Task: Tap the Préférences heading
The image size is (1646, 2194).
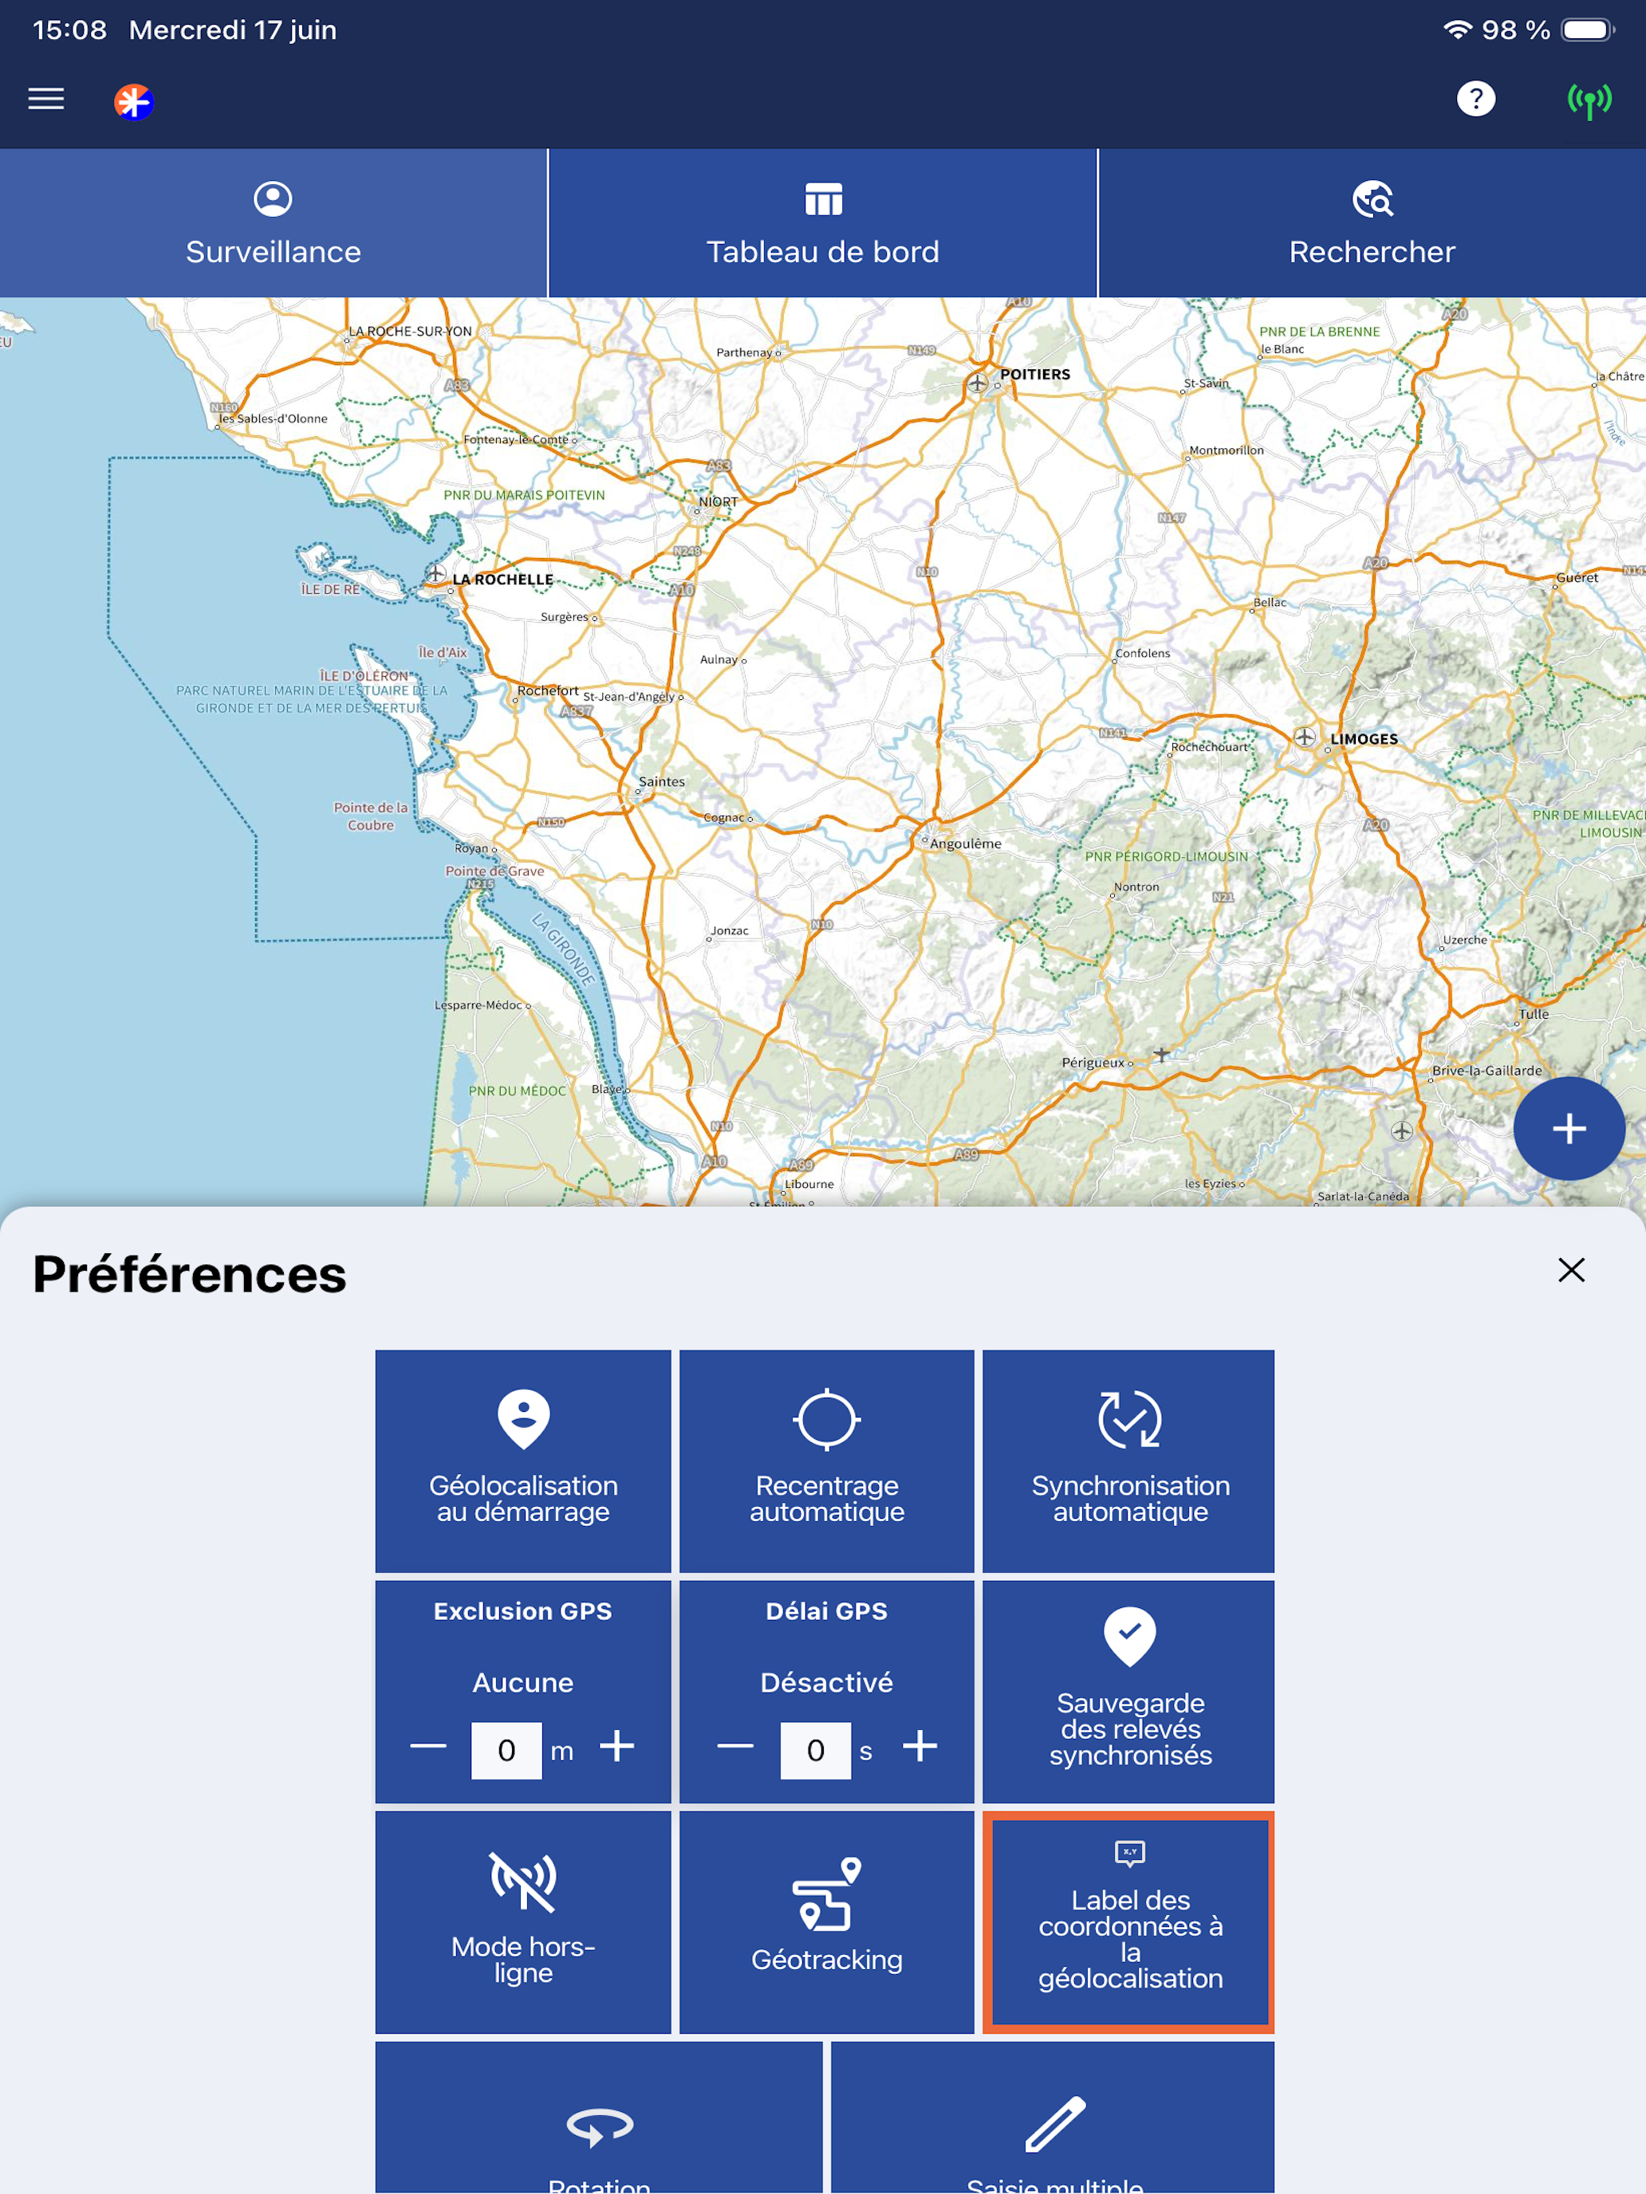Action: click(190, 1275)
